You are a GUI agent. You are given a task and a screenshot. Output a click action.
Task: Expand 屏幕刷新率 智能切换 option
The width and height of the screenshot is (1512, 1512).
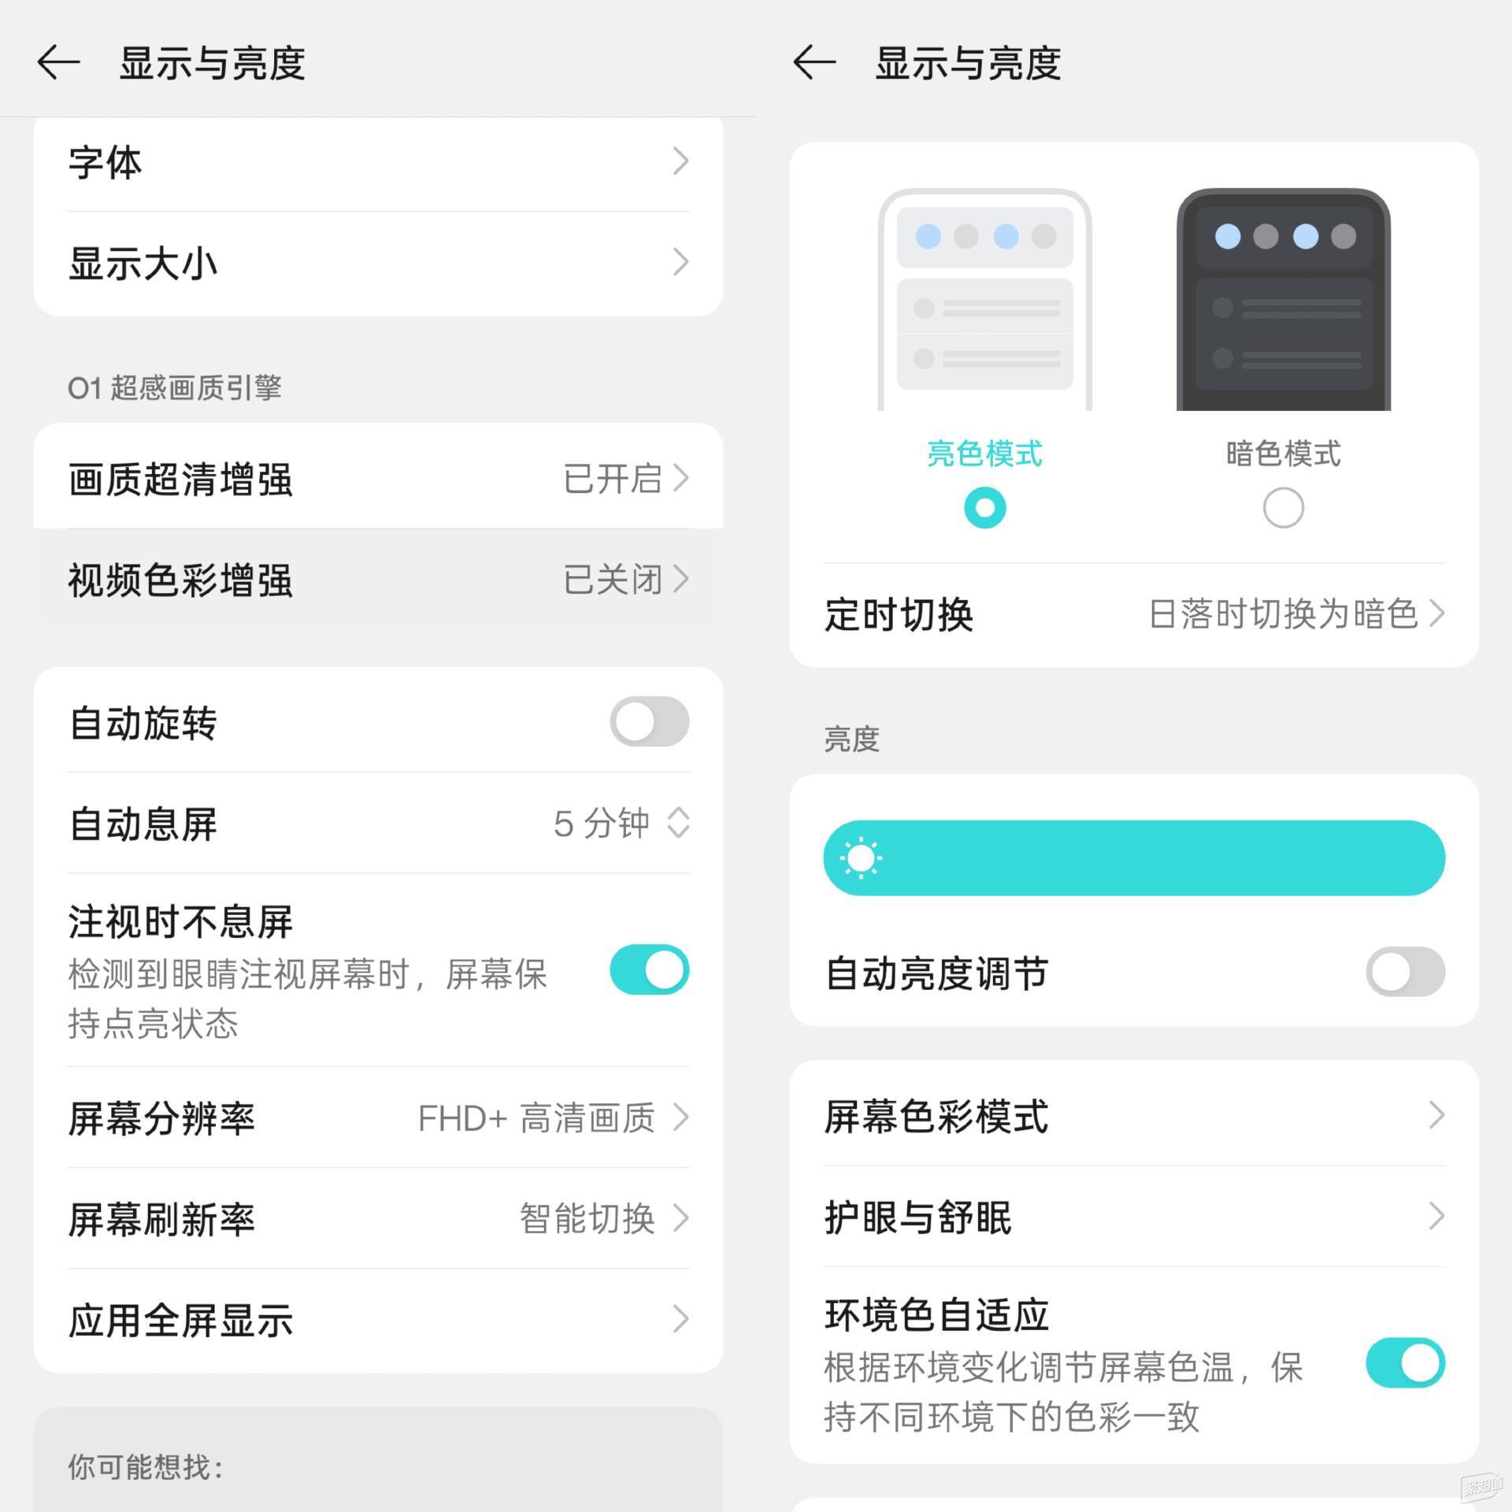379,1218
